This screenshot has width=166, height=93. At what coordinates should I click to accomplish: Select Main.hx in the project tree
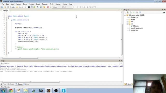click(x=136, y=26)
